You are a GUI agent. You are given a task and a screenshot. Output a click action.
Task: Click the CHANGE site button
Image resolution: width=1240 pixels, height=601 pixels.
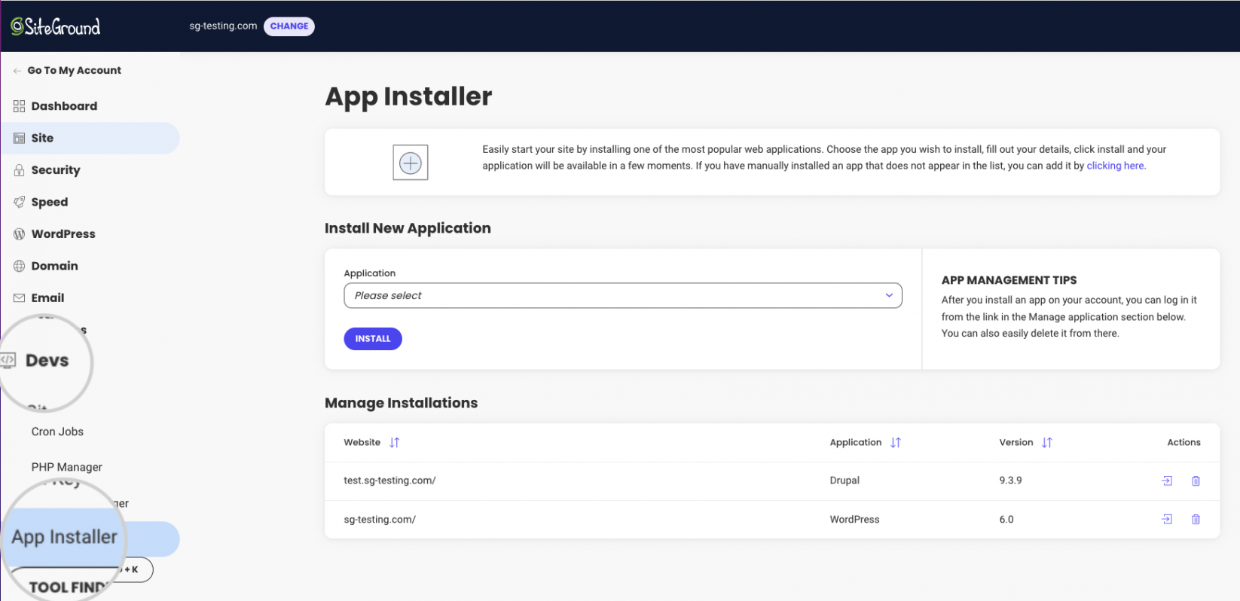289,26
